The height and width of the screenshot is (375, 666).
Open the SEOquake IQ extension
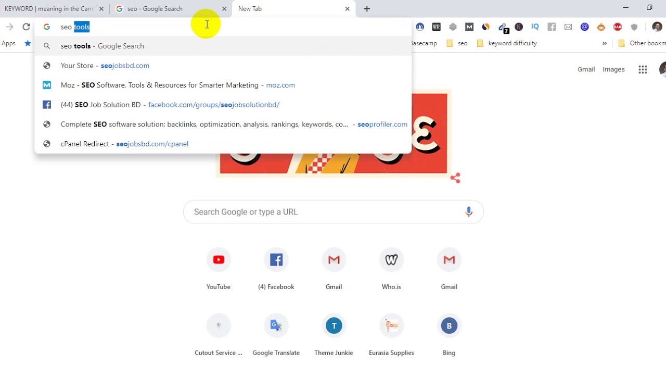click(x=535, y=27)
